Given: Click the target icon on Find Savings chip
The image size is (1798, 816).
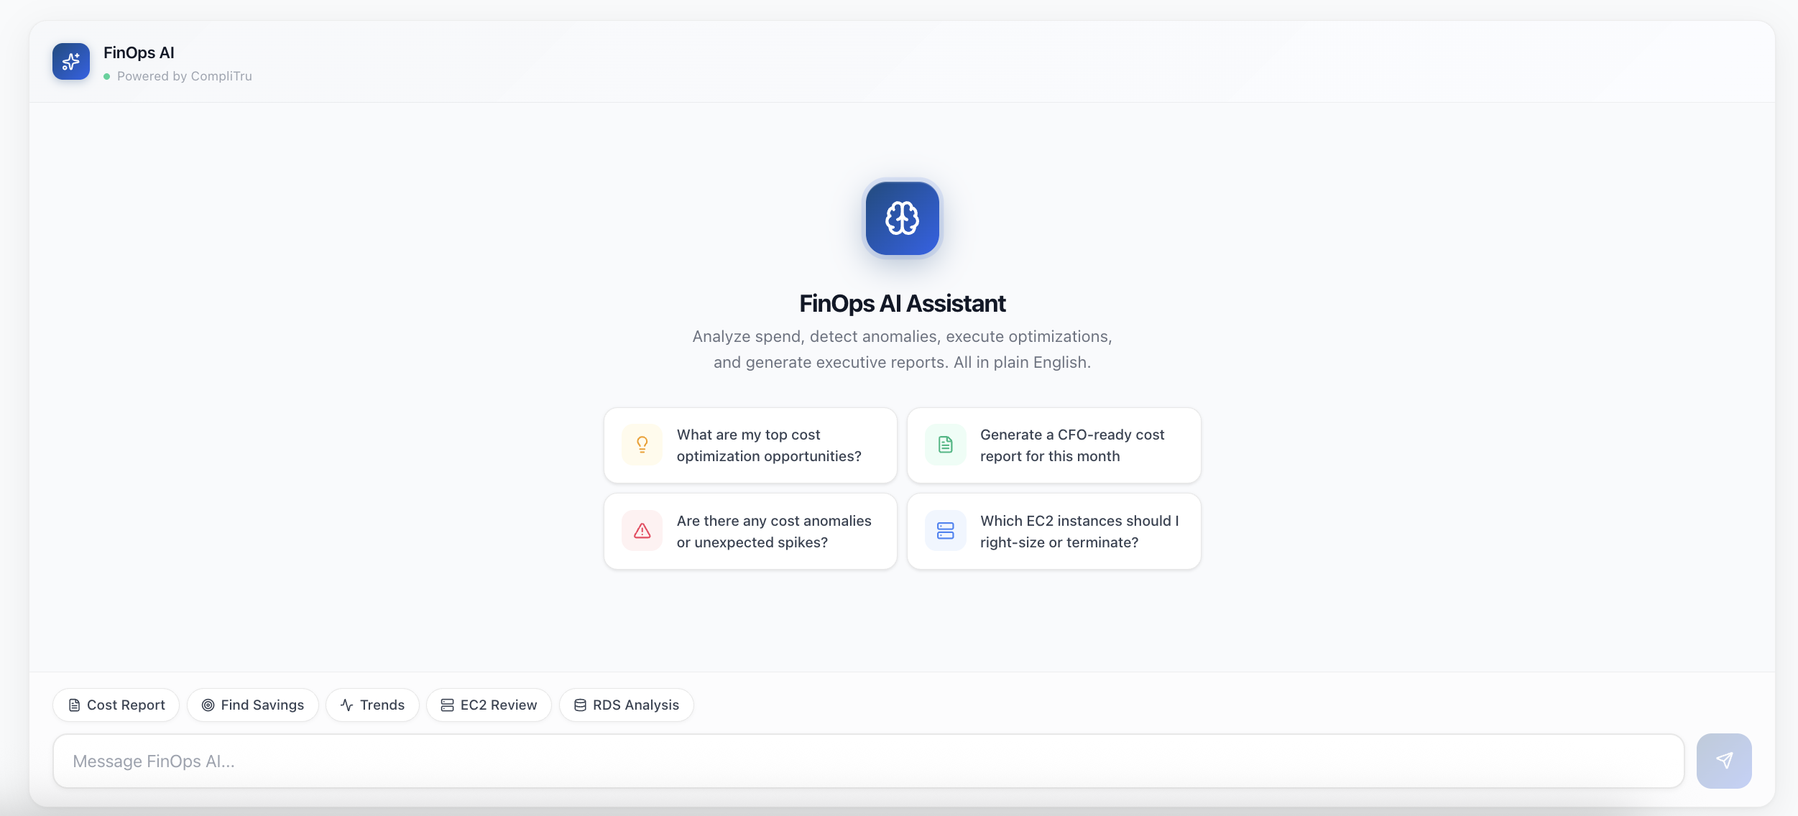Looking at the screenshot, I should pyautogui.click(x=208, y=705).
